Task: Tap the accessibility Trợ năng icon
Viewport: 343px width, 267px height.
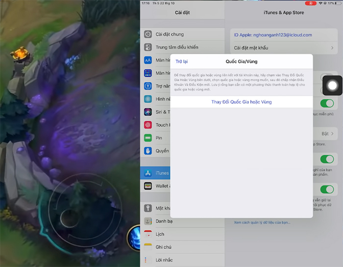Action: (148, 86)
